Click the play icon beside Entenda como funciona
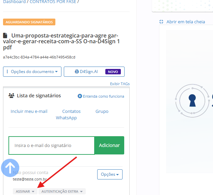The image size is (213, 195). [x=80, y=96]
